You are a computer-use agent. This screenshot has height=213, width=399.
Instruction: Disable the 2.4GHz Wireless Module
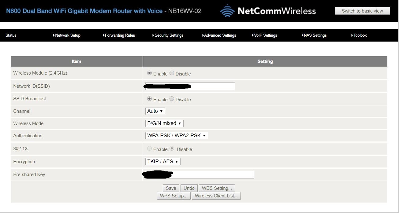tap(172, 73)
